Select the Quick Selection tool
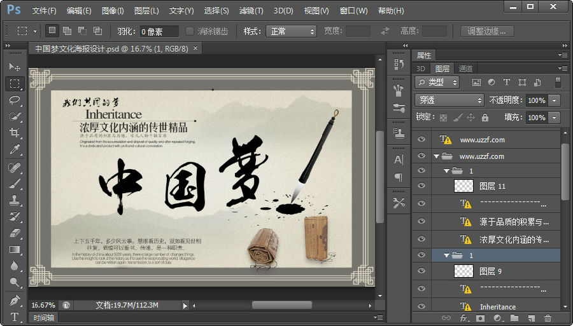Viewport: 573px width, 326px height. (15, 116)
